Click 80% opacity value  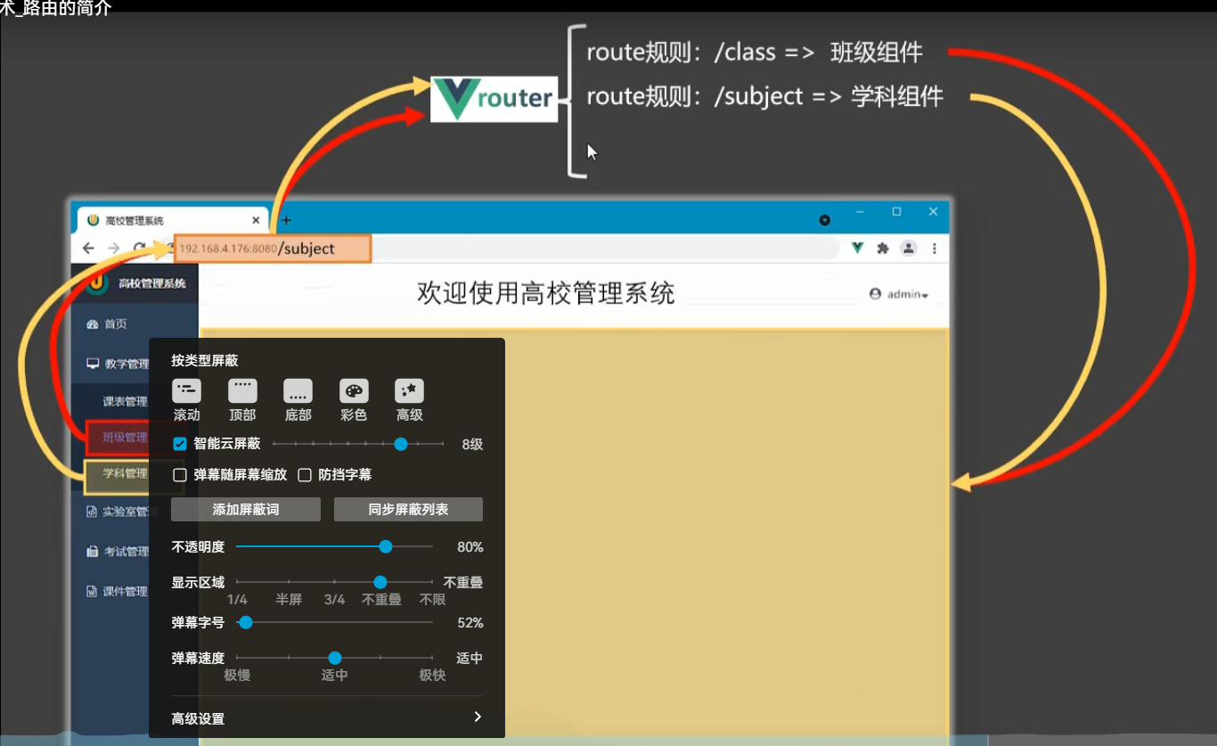coord(470,546)
